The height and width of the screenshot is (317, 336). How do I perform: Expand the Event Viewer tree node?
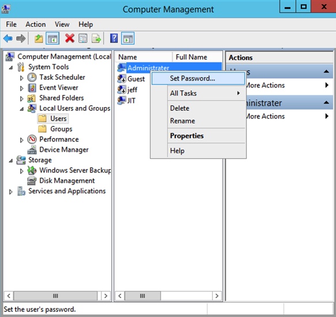coord(21,88)
